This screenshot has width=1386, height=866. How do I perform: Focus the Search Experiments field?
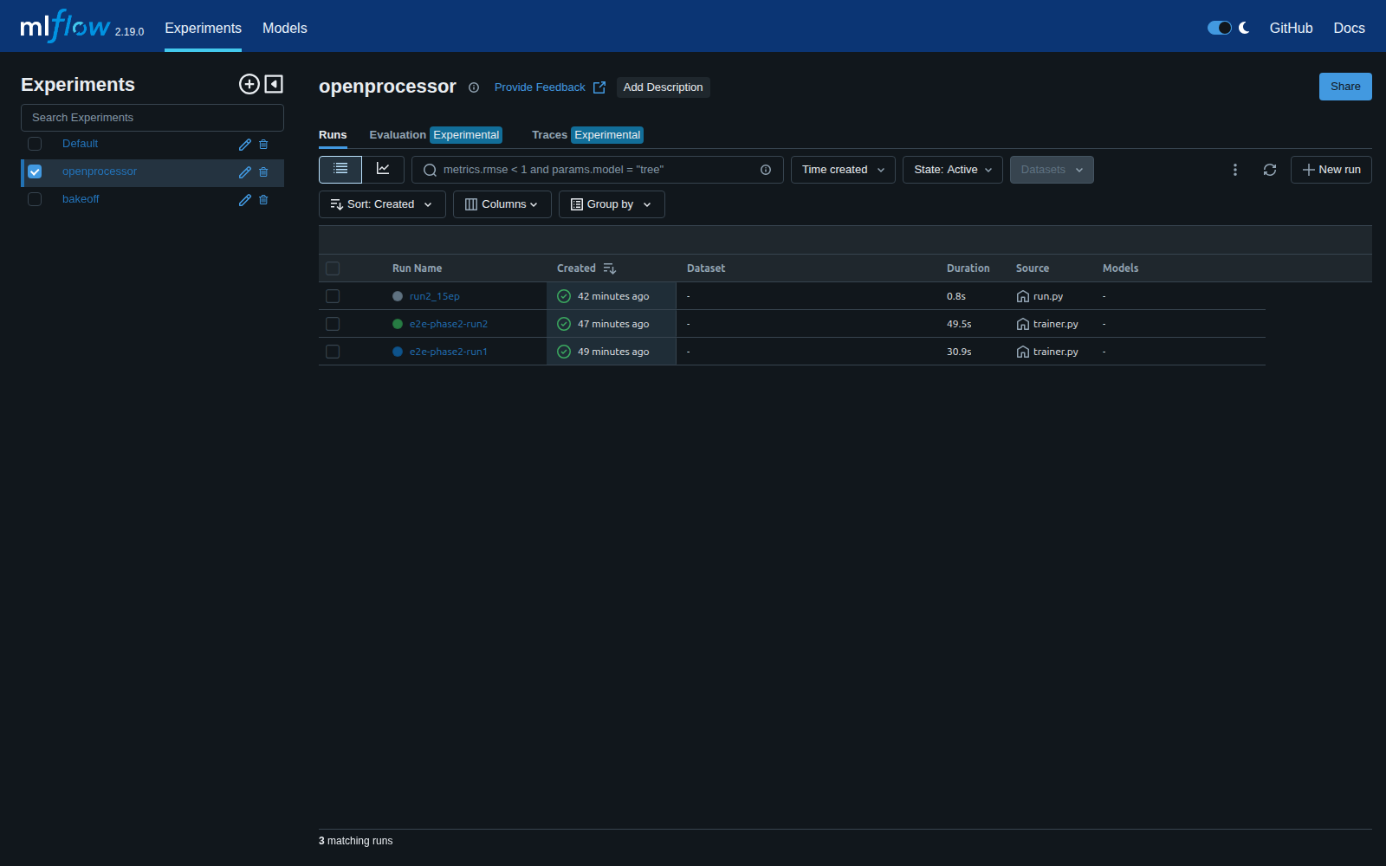[152, 118]
